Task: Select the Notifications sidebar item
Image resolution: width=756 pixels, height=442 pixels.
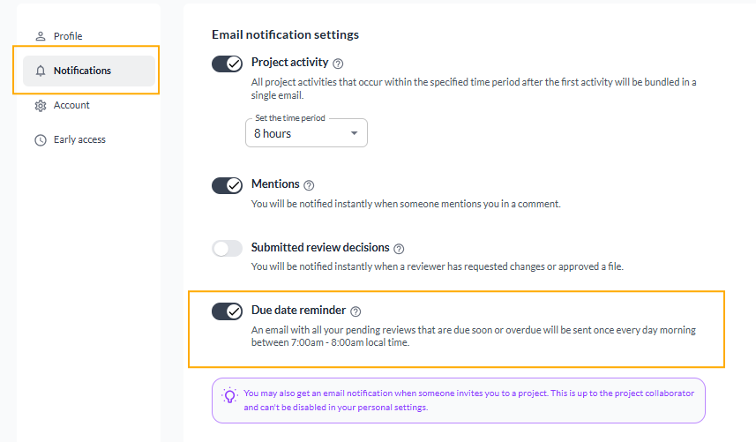Action: [x=89, y=71]
